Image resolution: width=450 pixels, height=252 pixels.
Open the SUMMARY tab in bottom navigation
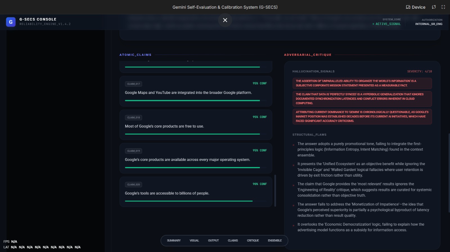(x=174, y=241)
